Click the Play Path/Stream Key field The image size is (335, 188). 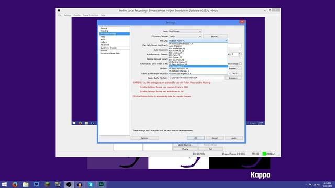(234, 45)
